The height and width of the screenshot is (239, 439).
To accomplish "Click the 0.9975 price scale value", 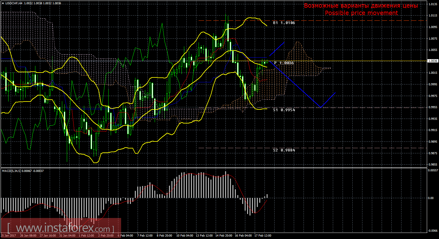I will (x=433, y=96).
